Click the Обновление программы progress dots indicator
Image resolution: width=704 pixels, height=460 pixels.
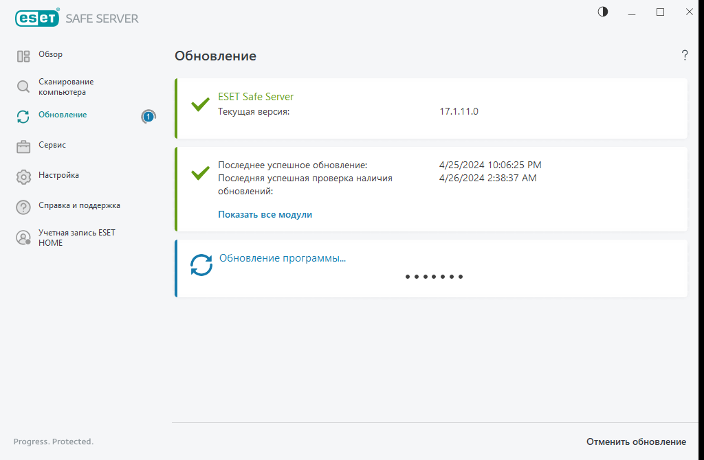[434, 277]
